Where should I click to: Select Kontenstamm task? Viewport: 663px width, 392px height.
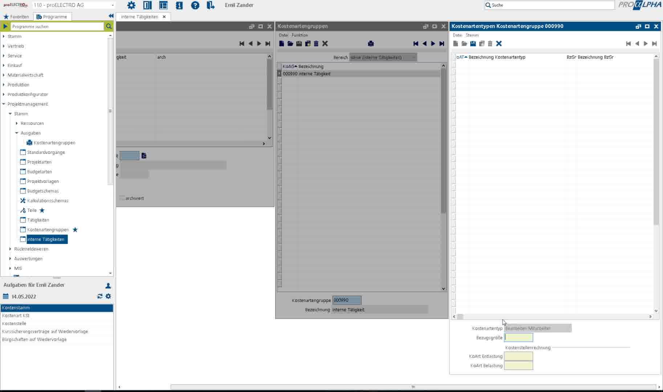click(x=57, y=308)
